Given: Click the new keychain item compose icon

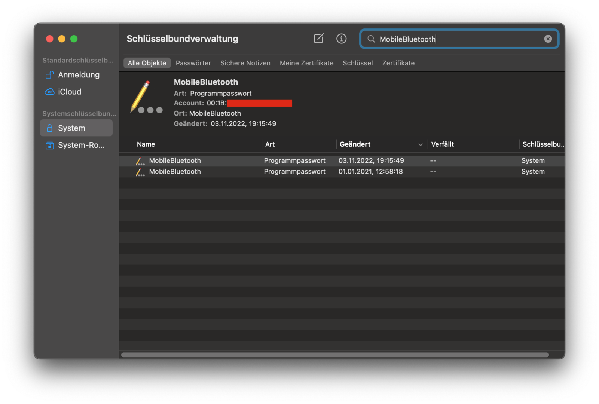Looking at the screenshot, I should [x=318, y=39].
